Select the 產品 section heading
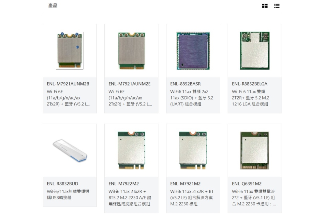This screenshot has width=326, height=217. pyautogui.click(x=53, y=6)
